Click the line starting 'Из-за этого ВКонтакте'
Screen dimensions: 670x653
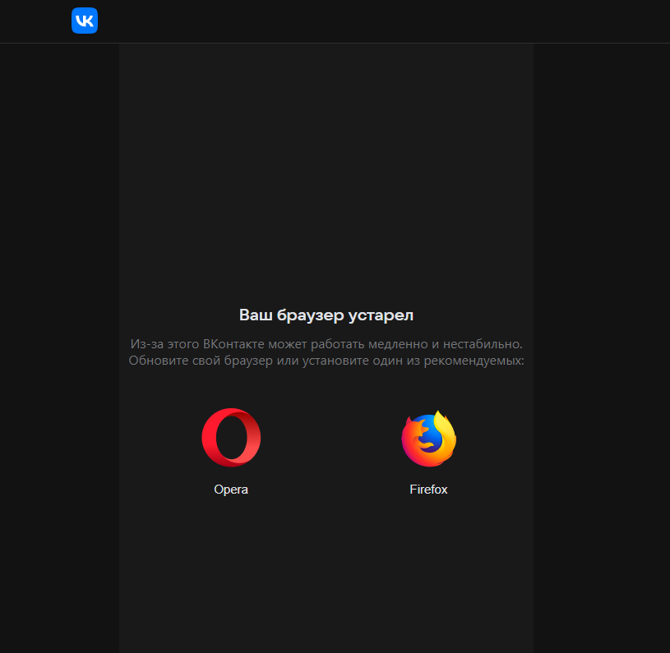point(326,343)
